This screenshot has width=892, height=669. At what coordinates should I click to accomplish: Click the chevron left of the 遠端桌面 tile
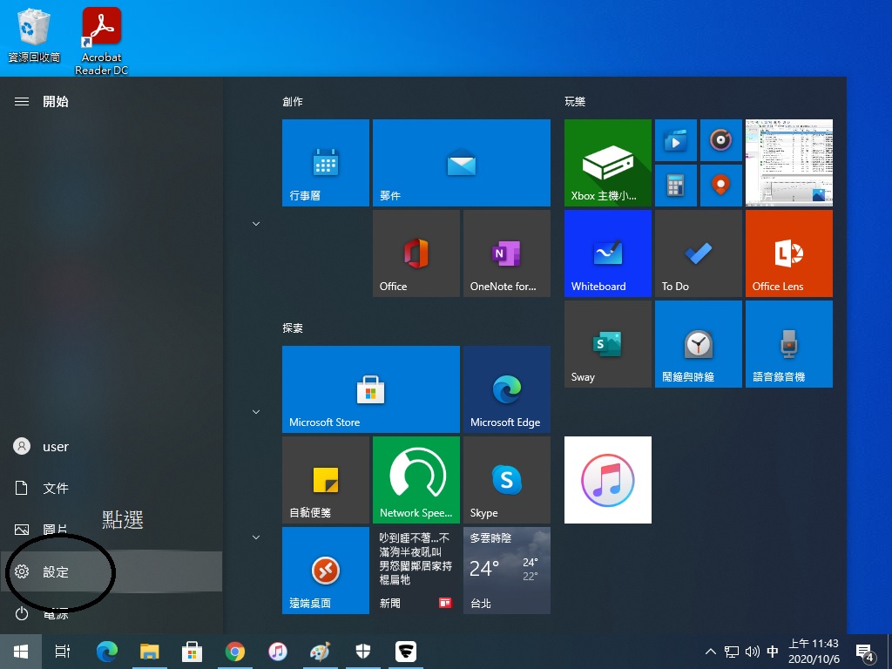coord(256,537)
